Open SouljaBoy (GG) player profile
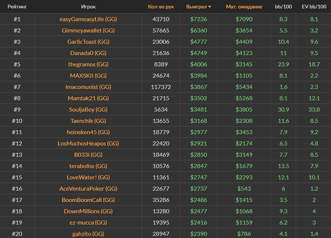Screen dimensions: 331x238 pos(88,109)
